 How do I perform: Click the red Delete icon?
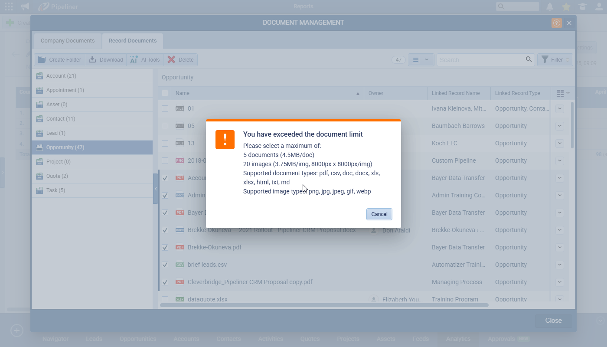172,60
